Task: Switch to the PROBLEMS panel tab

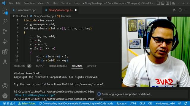Action: [x=19, y=66]
